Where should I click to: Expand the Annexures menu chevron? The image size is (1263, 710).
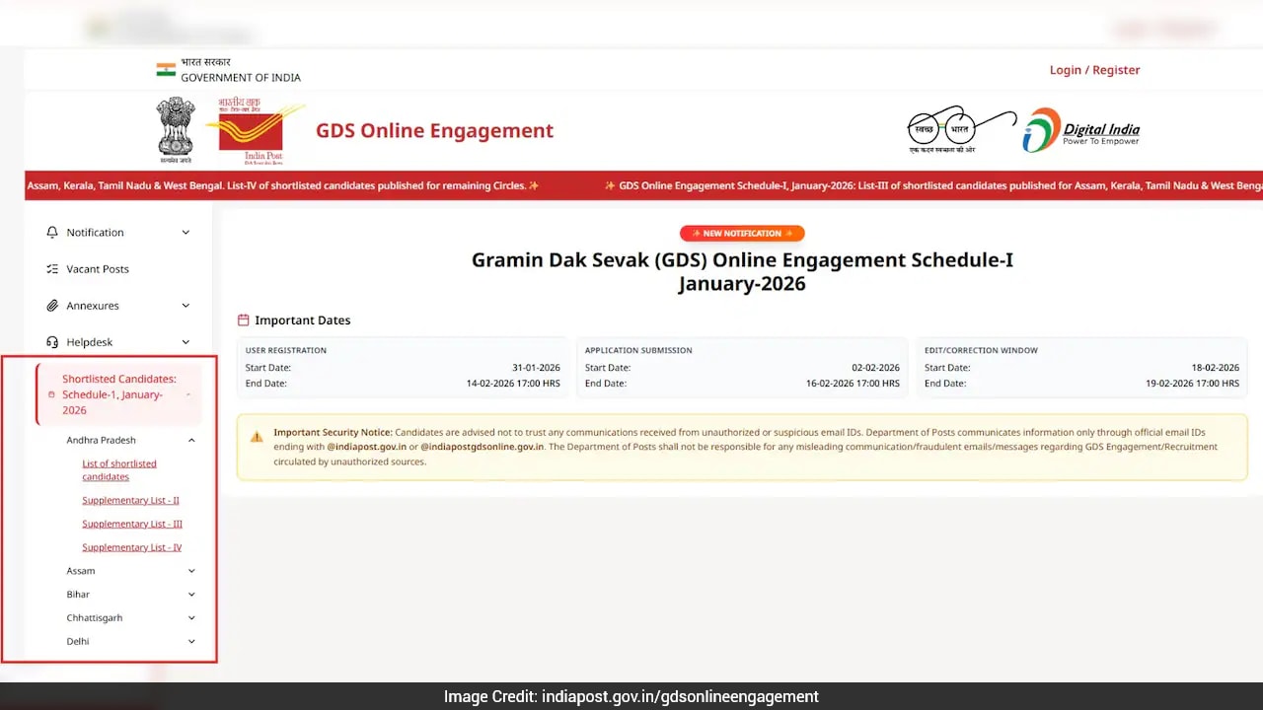click(186, 306)
